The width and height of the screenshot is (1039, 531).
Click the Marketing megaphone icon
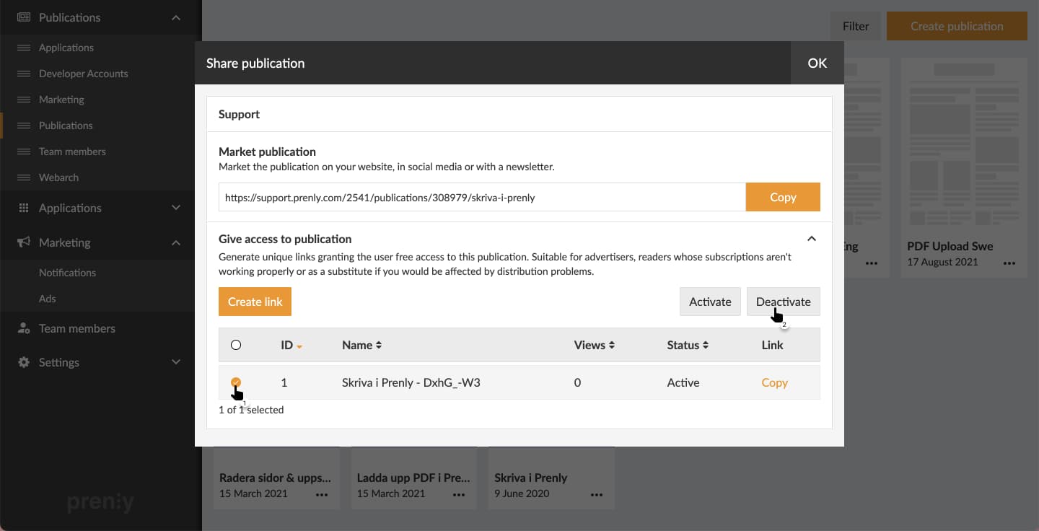[x=24, y=242]
